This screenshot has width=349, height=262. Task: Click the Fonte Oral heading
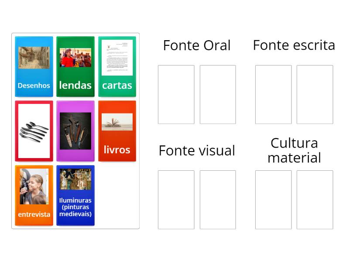[x=197, y=45]
